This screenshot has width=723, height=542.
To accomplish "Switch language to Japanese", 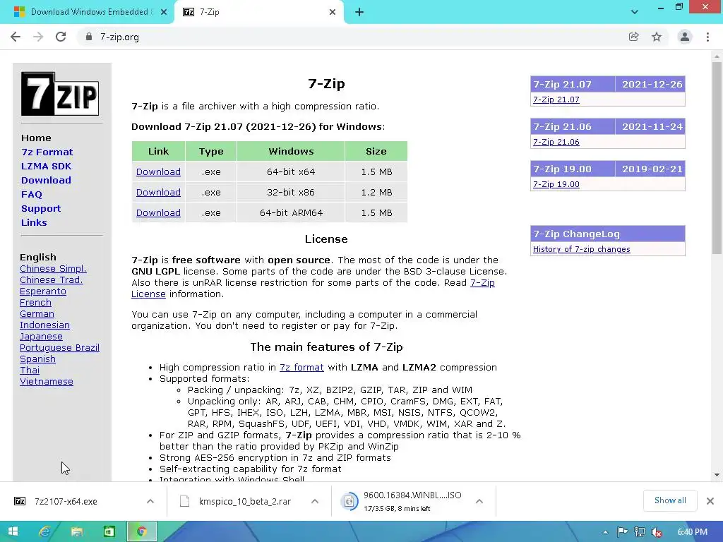I will pyautogui.click(x=41, y=337).
